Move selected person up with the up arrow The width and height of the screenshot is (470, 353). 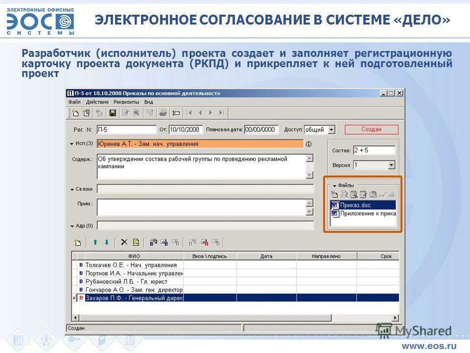[x=95, y=242]
